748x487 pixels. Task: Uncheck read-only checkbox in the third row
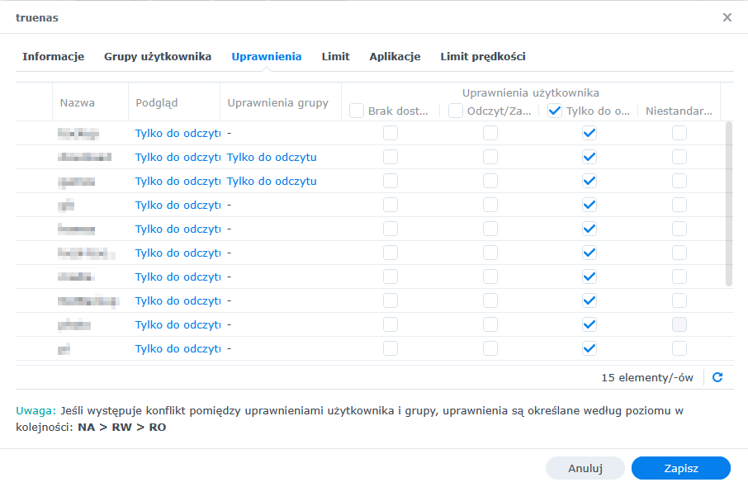(x=589, y=181)
